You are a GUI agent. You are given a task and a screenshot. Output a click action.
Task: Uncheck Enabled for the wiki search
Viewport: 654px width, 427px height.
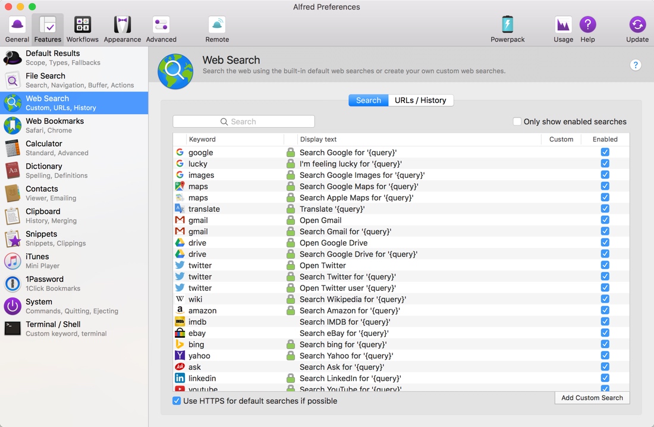pyautogui.click(x=605, y=299)
